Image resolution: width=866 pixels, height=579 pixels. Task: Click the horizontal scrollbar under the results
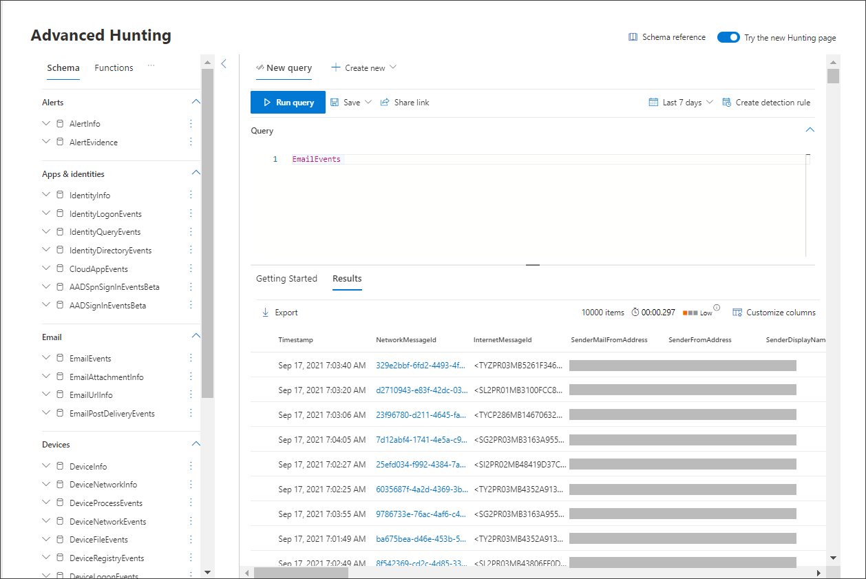[301, 573]
